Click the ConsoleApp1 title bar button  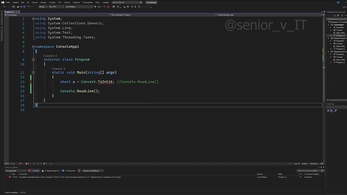tap(151, 2)
